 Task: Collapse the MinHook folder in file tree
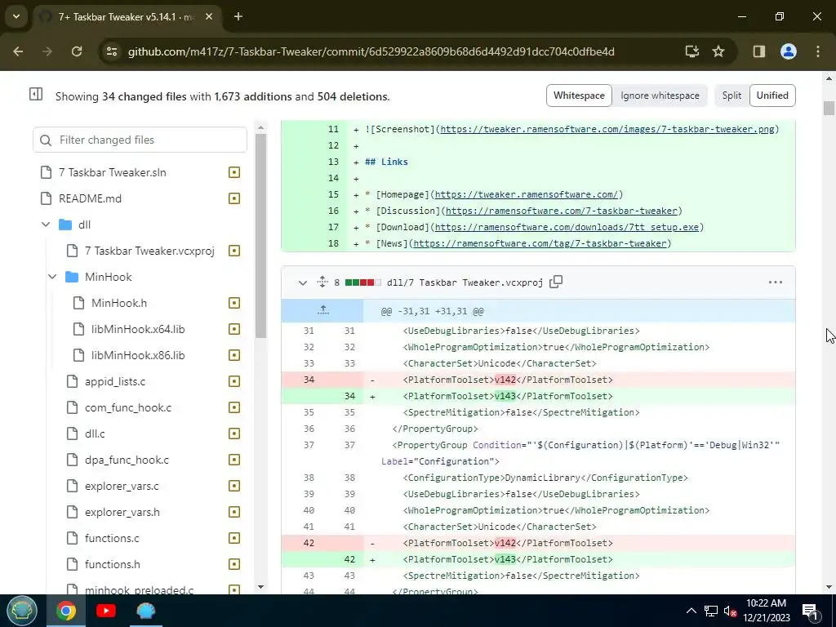(52, 277)
